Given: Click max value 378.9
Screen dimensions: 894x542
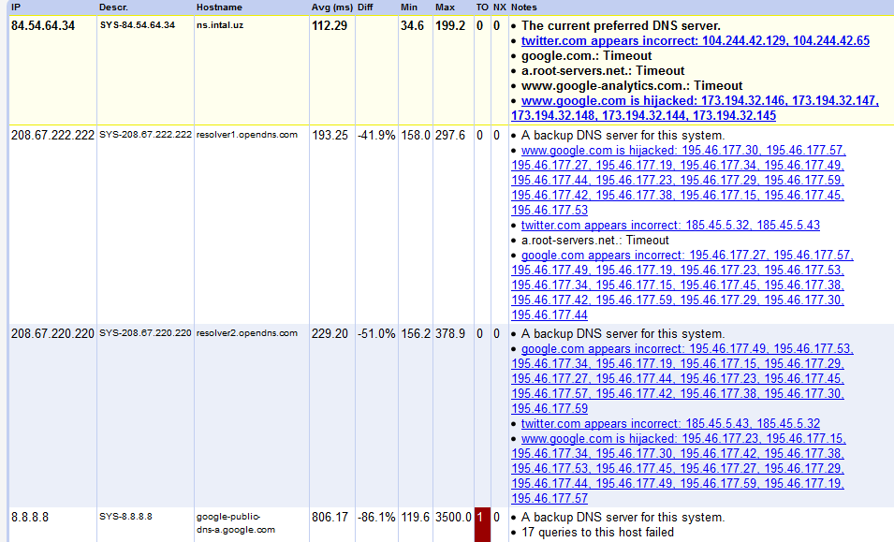Looking at the screenshot, I should [450, 333].
